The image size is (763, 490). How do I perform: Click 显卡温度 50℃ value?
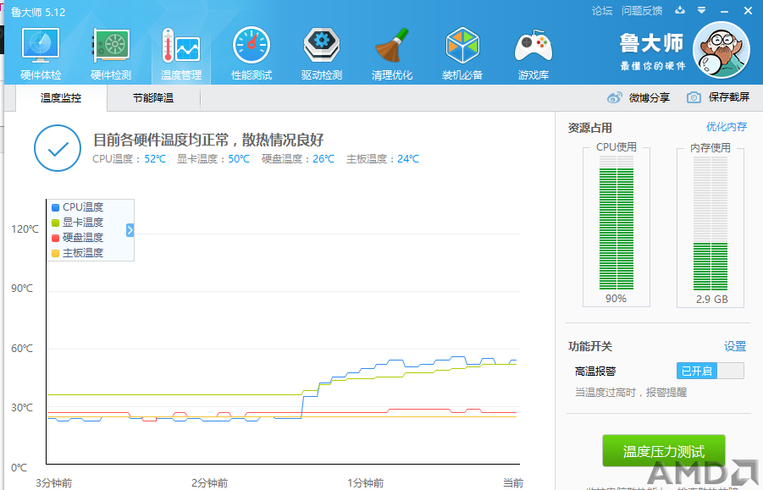coord(239,159)
